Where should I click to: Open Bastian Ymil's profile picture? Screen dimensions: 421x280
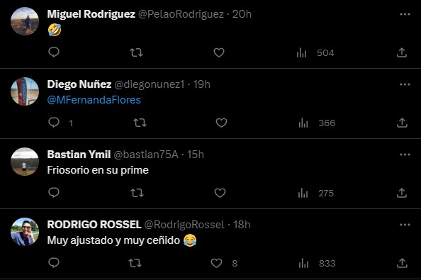25,162
